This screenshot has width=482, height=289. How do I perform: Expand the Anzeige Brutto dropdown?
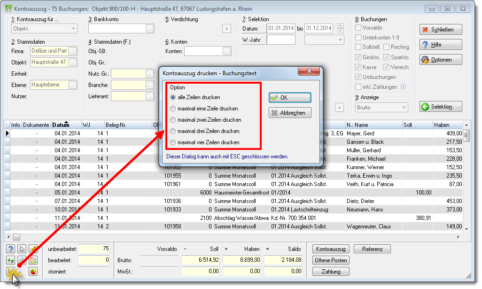point(382,108)
